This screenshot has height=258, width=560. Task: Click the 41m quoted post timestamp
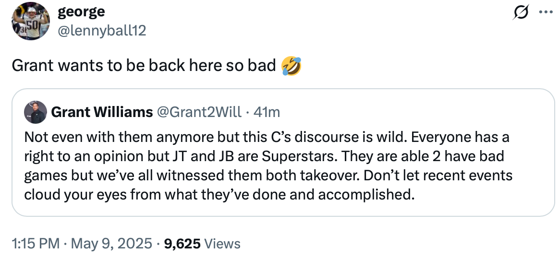[x=266, y=112]
